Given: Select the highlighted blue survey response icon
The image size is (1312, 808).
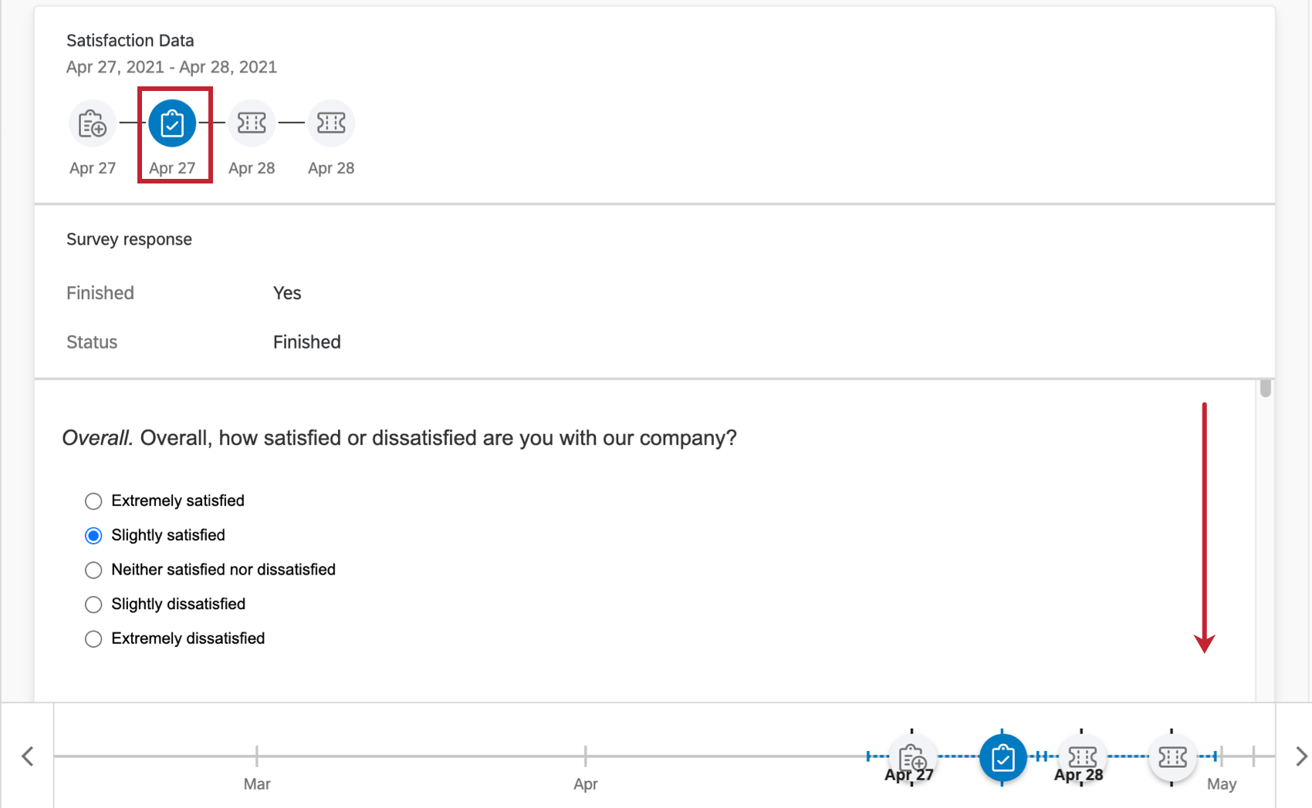Looking at the screenshot, I should pyautogui.click(x=174, y=123).
